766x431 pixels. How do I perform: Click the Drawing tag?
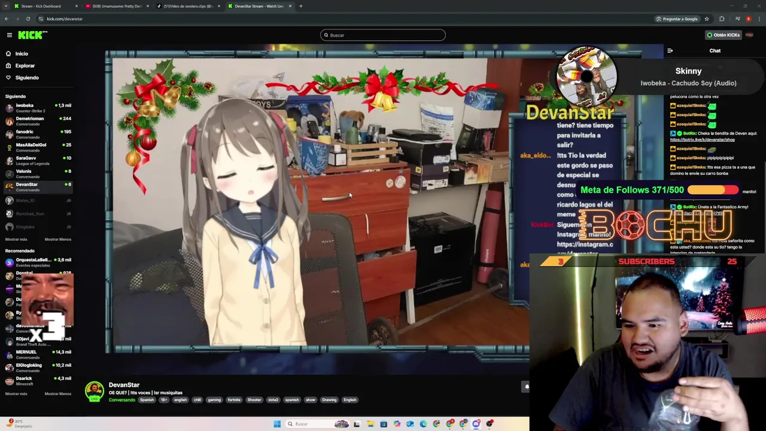(329, 400)
